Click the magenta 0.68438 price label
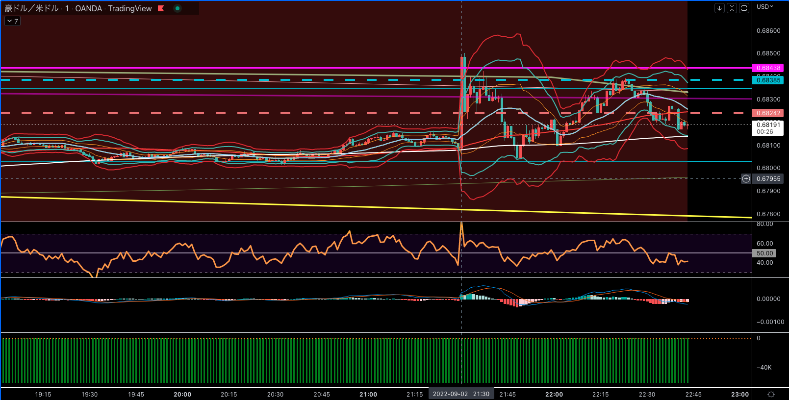The height and width of the screenshot is (400, 789). 768,68
